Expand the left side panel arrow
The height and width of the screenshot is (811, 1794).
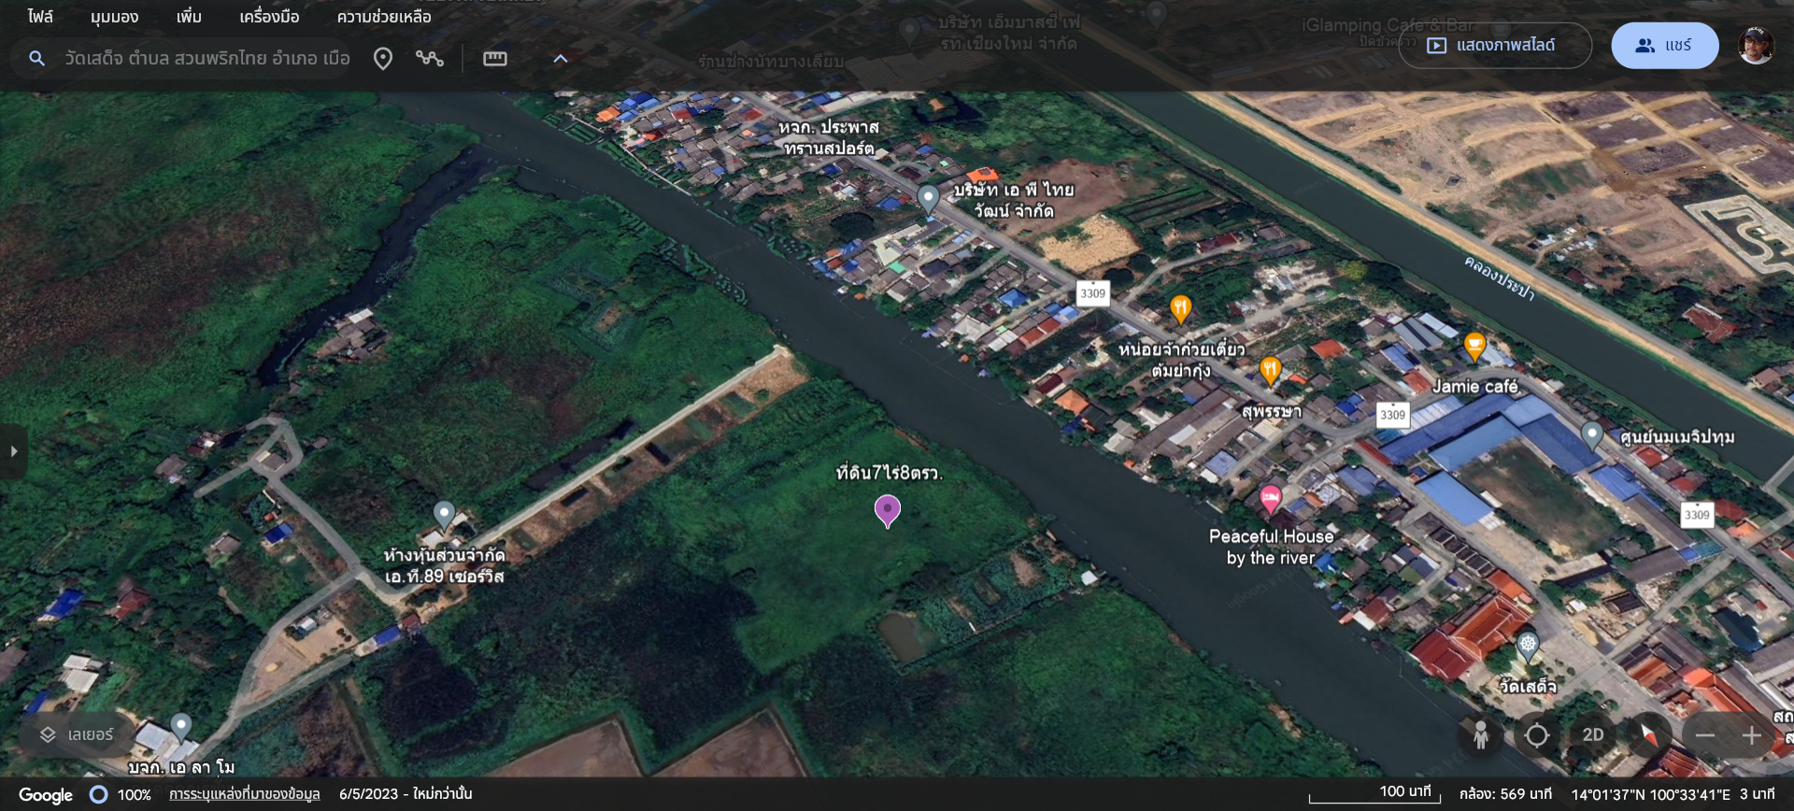tap(13, 451)
